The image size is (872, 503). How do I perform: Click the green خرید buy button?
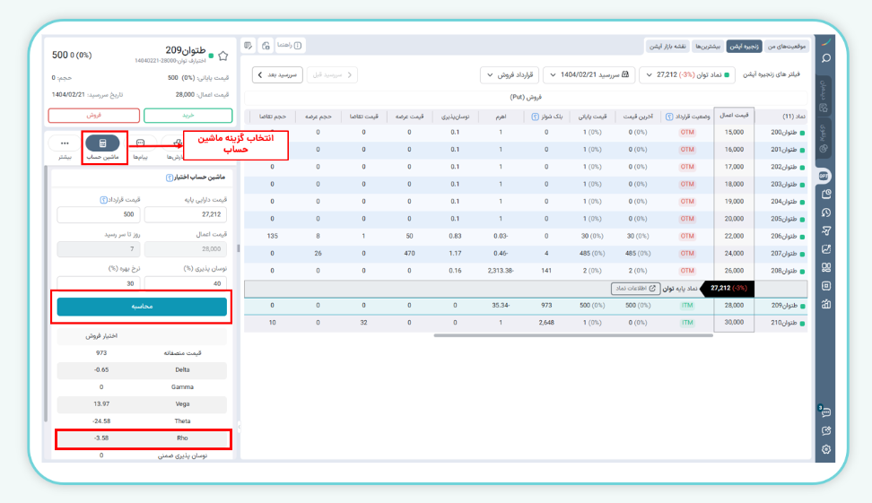point(187,115)
